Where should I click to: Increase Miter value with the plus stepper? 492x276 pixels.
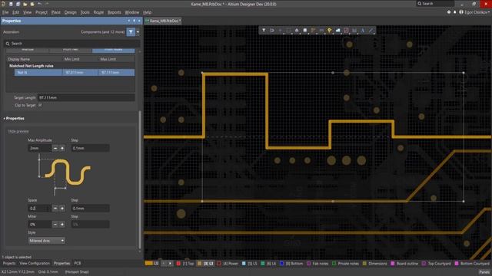62,225
